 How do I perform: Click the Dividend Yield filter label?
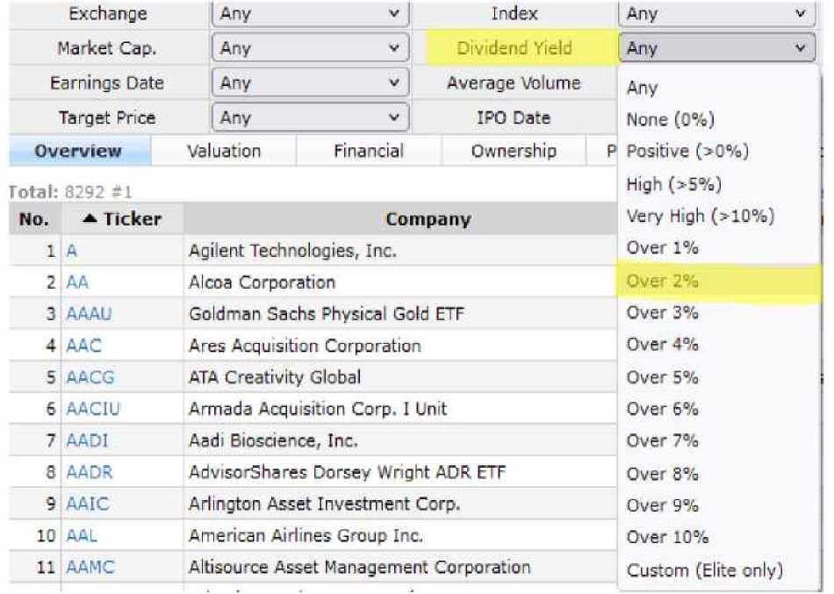tap(514, 48)
